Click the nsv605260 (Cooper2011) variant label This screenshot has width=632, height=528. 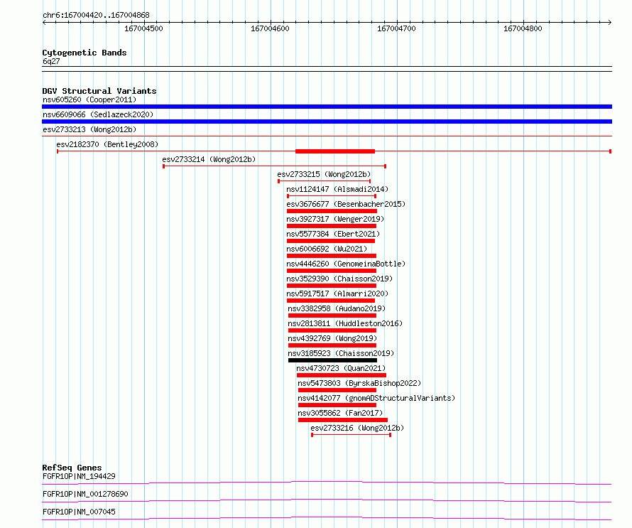(89, 99)
